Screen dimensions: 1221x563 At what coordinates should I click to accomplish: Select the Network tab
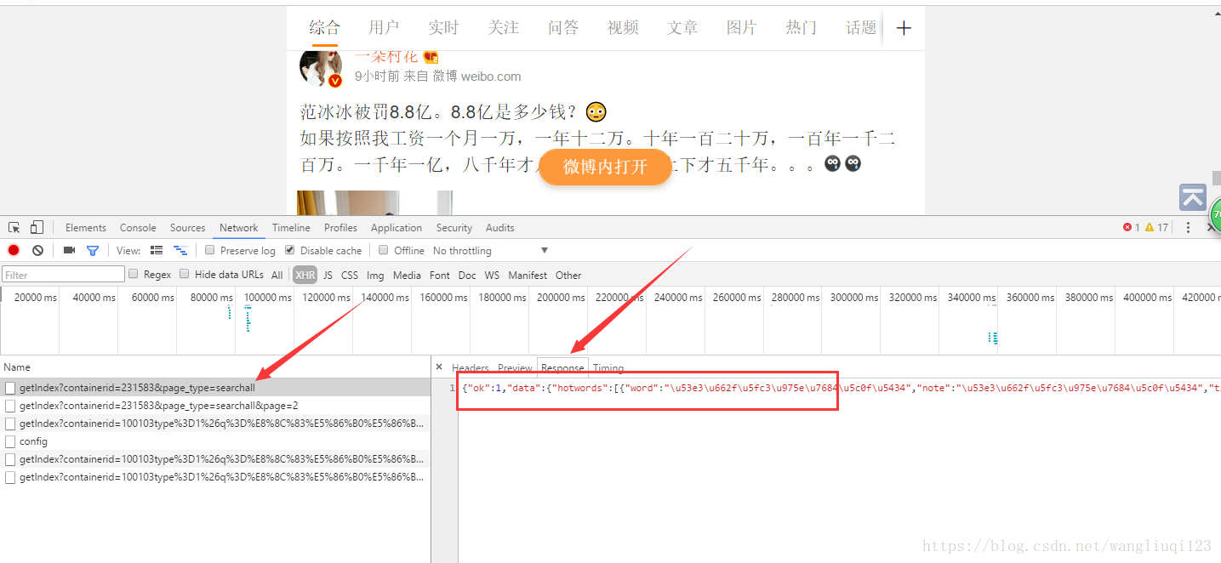coord(238,227)
